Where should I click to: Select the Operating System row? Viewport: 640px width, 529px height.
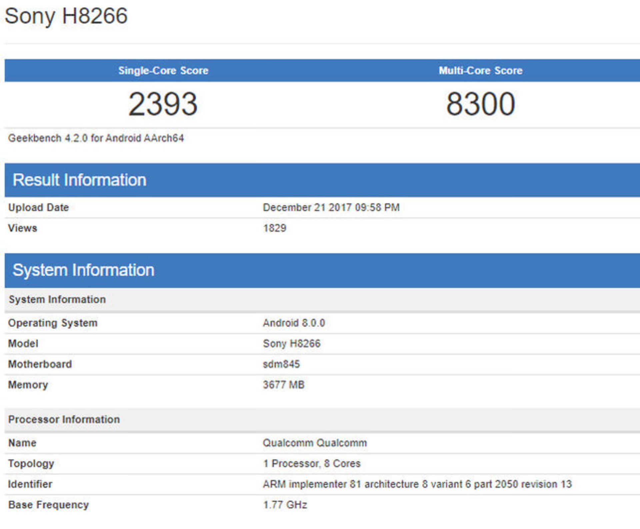[53, 322]
